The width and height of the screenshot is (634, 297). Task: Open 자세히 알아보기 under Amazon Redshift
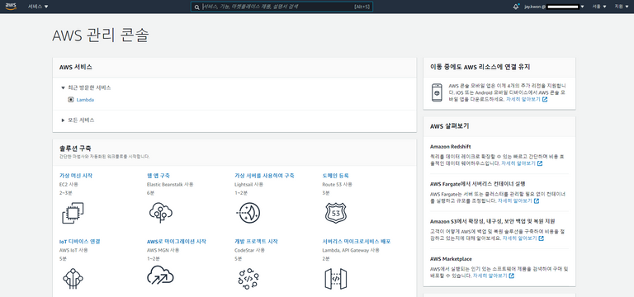coord(518,163)
